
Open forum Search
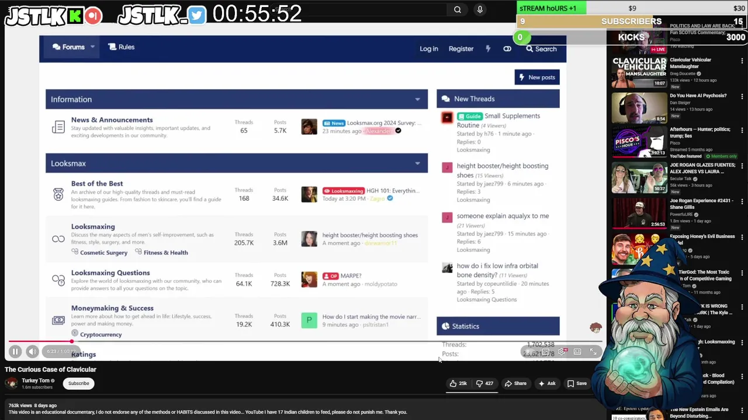541,49
